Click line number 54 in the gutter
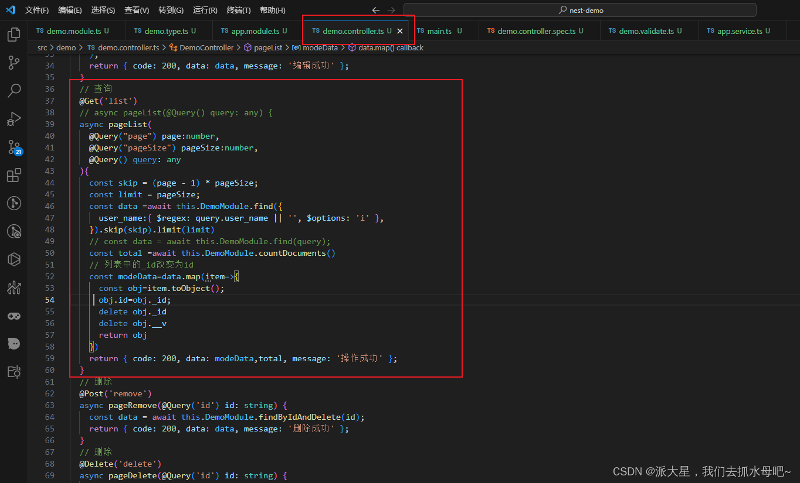This screenshot has width=800, height=483. click(49, 300)
